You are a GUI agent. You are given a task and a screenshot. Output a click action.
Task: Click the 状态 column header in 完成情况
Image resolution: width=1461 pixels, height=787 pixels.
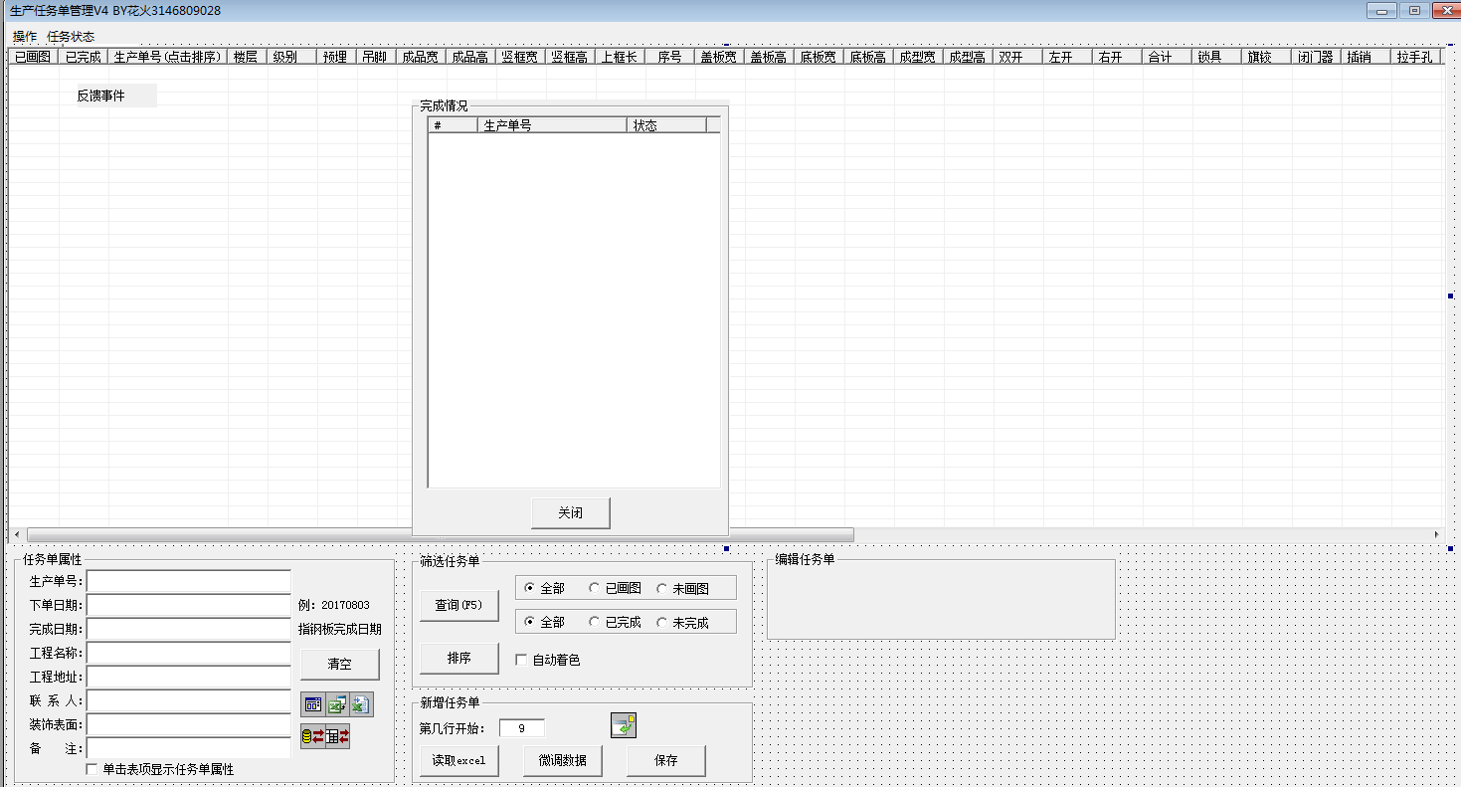coord(665,125)
